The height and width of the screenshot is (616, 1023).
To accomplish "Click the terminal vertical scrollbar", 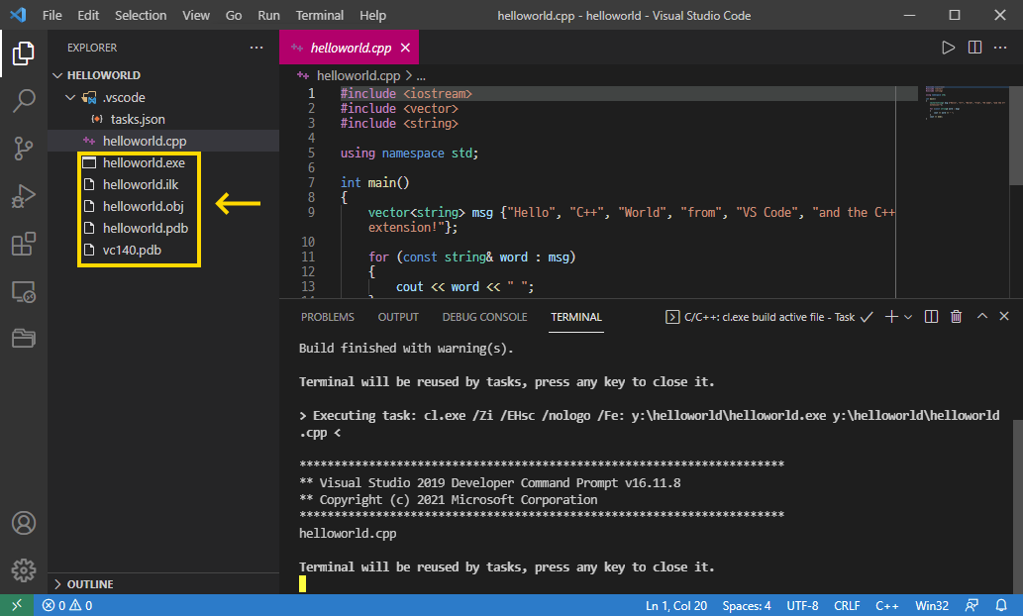I will (1017, 506).
